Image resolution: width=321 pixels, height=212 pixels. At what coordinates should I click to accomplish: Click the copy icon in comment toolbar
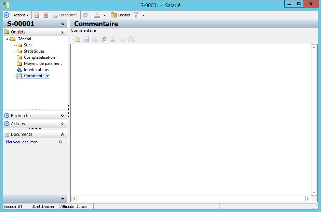122,39
